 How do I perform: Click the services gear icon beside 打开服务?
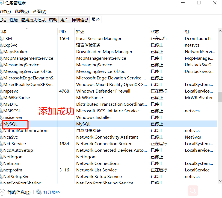click(x=39, y=192)
